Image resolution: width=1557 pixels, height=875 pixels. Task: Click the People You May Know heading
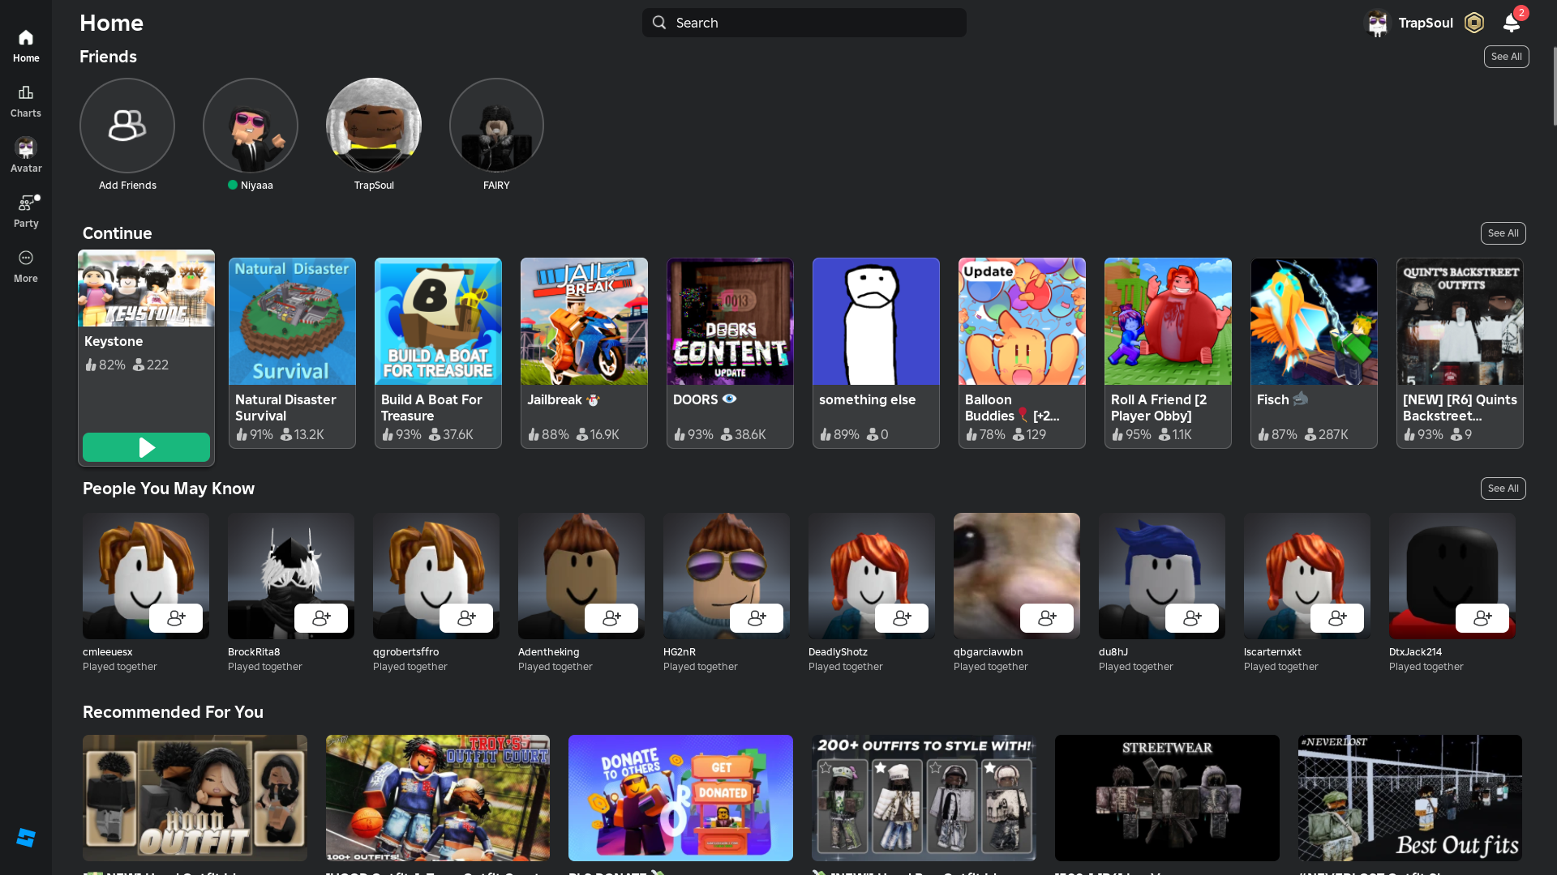click(169, 489)
